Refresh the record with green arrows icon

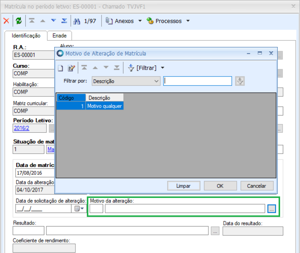pos(19,21)
